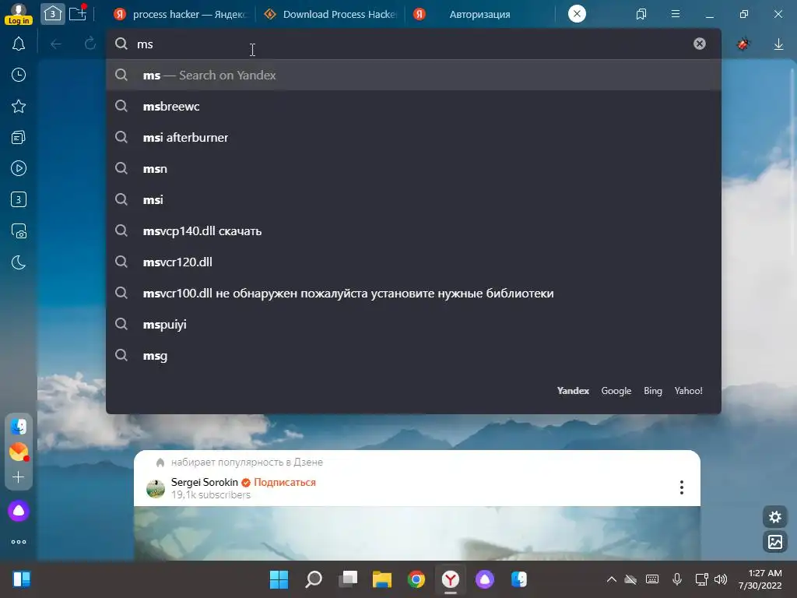Select msvcr100.dll не обнаружен suggestion

[x=413, y=294]
